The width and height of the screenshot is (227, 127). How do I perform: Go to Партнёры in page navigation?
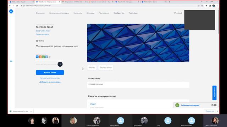tap(133, 13)
